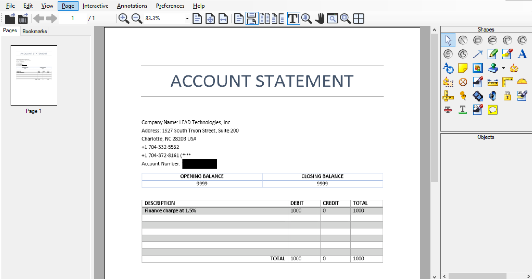The image size is (532, 279).
Task: Toggle text selection mode with the T tool
Action: point(293,19)
